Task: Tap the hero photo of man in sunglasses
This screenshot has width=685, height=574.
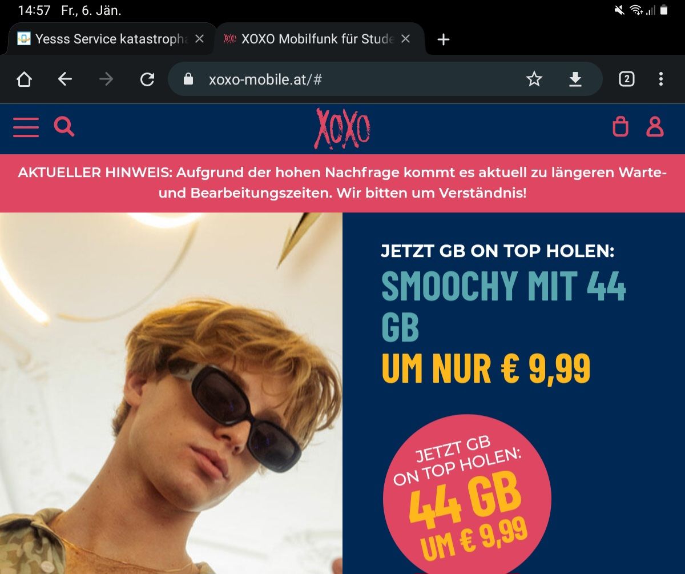Action: point(171,393)
